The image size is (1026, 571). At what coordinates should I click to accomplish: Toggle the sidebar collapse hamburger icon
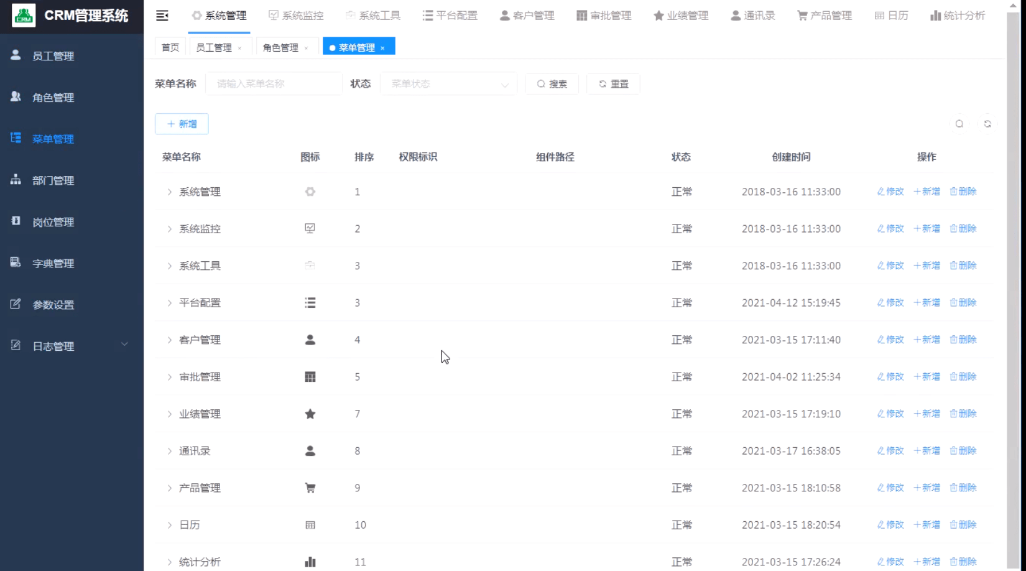click(162, 16)
